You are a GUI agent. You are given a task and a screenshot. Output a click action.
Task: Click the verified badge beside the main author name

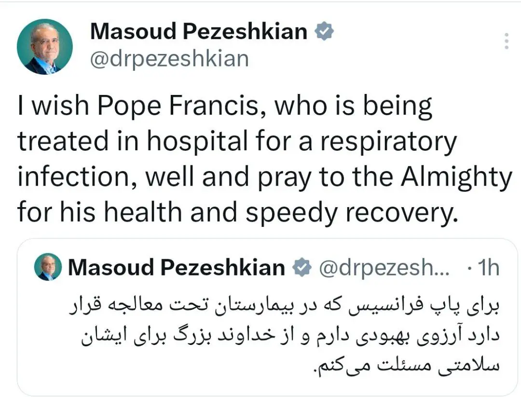click(x=325, y=32)
